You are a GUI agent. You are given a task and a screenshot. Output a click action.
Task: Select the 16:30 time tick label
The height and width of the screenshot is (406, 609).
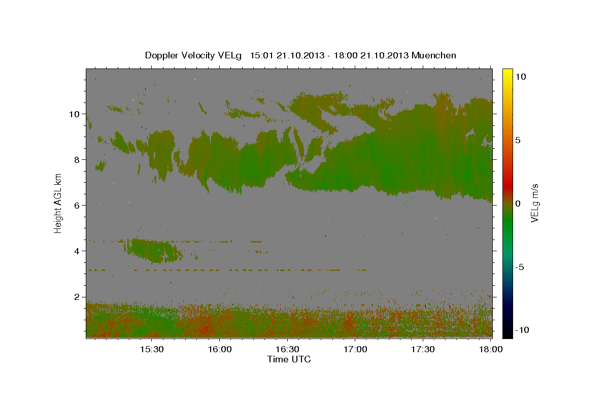(x=287, y=349)
